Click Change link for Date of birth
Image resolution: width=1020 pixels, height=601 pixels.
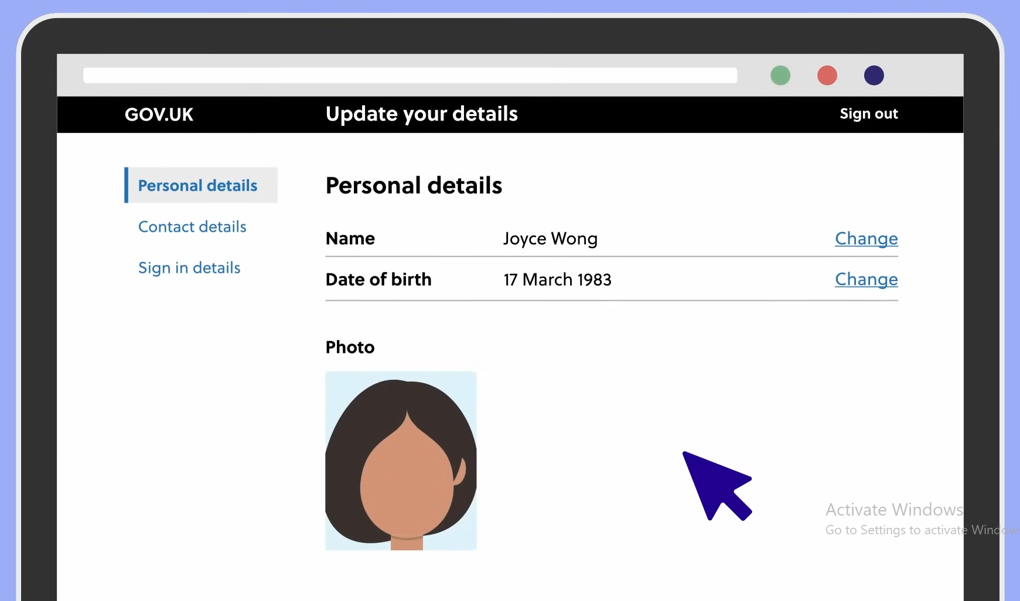pyautogui.click(x=866, y=280)
